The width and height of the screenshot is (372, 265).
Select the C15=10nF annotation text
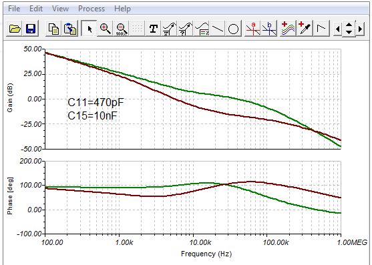pos(92,115)
